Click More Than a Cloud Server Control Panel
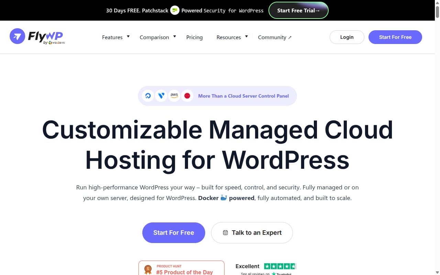 pyautogui.click(x=244, y=96)
